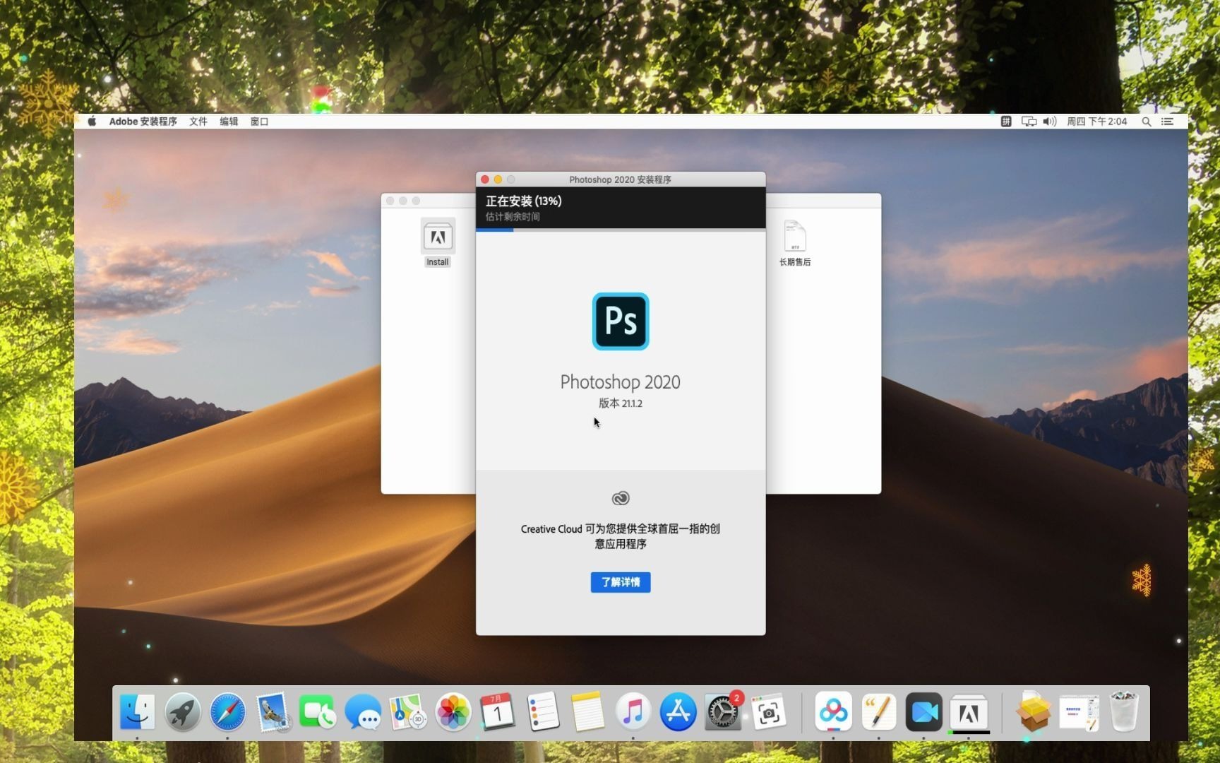The height and width of the screenshot is (763, 1220).
Task: Open the package box icon in the Dock
Action: (1033, 711)
